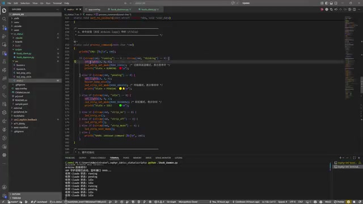Open the Accounts icon in activity bar
The height and width of the screenshot is (204, 363).
point(4,187)
